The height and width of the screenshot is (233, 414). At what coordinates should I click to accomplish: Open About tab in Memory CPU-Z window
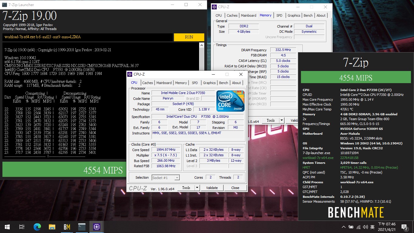click(x=321, y=15)
